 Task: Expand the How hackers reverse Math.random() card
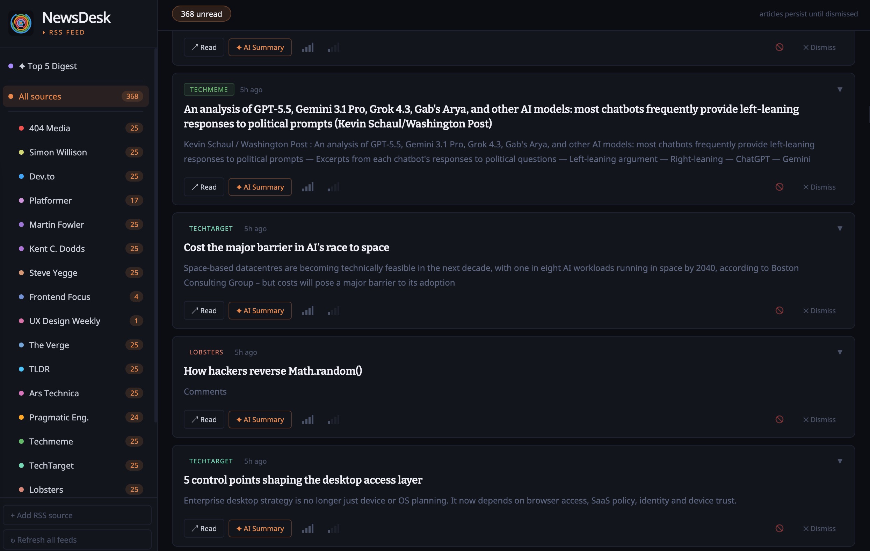point(840,352)
